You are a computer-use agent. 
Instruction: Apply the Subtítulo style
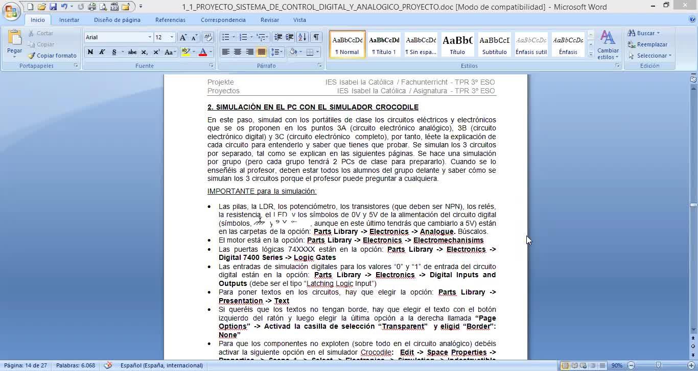pos(495,45)
